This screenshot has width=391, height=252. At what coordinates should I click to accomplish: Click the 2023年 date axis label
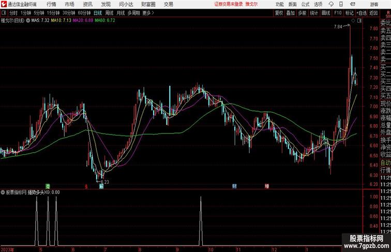pos(7,249)
